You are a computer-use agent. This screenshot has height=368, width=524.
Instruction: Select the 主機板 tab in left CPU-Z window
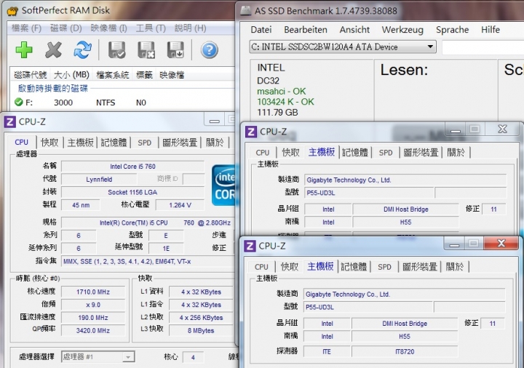point(80,143)
